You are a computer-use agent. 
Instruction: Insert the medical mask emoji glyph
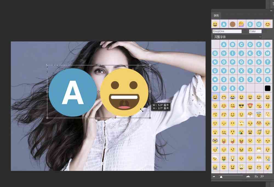click(259, 149)
